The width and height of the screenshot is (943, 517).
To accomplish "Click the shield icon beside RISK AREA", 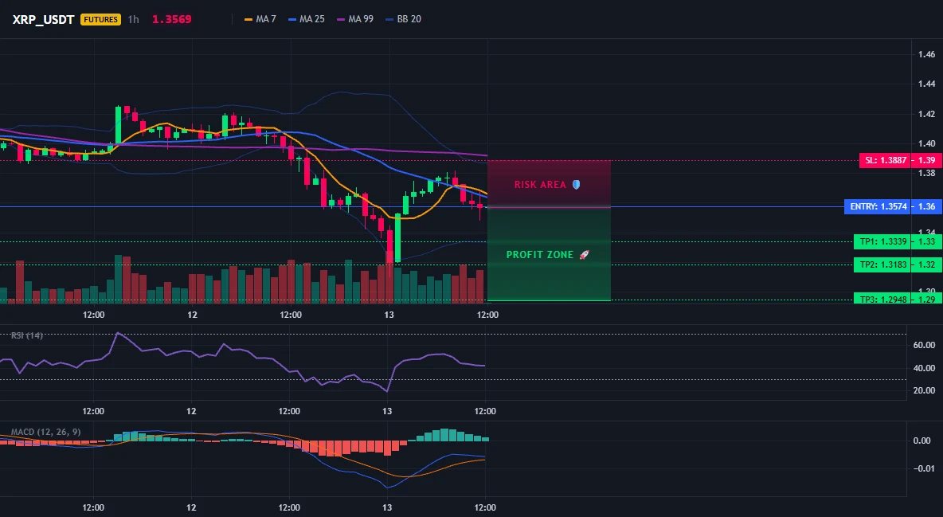I will (576, 185).
